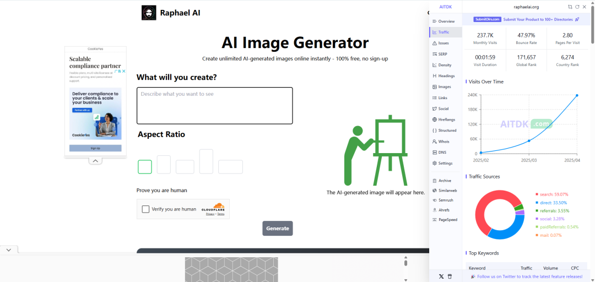
Task: Collapse the ad using the up chevron below it
Action: click(95, 161)
